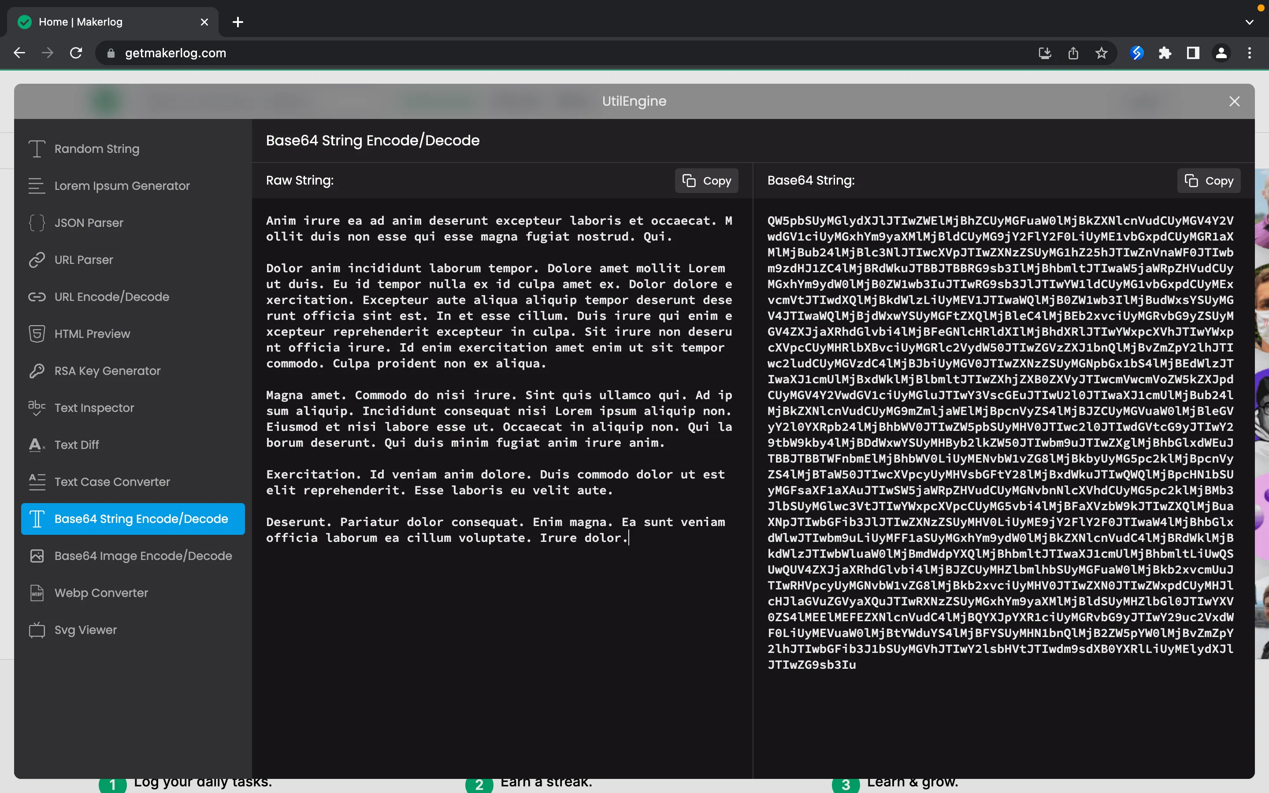Open the Text Diff tool
1269x793 pixels.
tap(77, 445)
